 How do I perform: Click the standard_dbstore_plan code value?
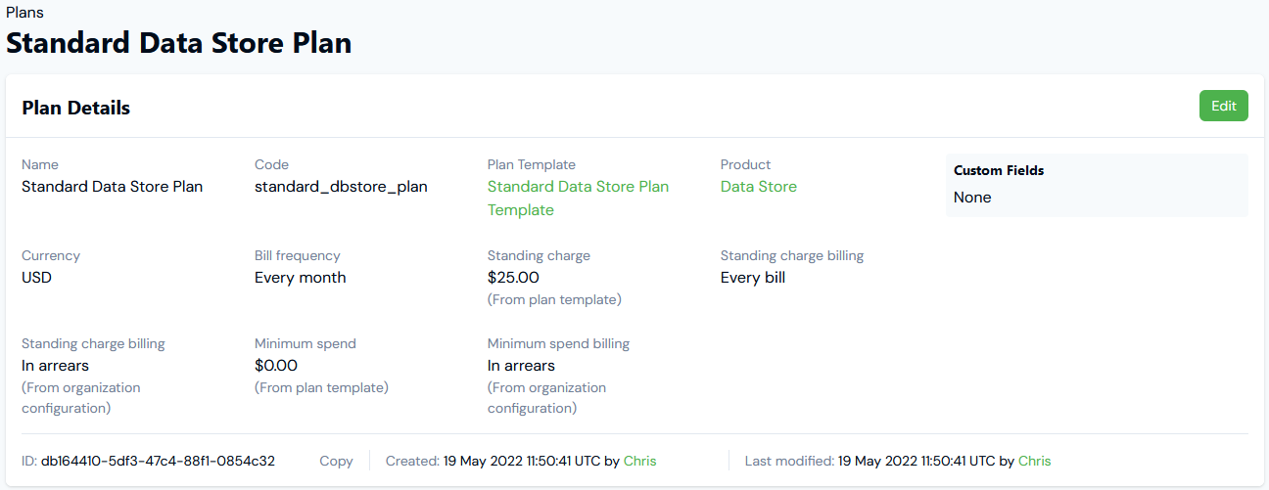pyautogui.click(x=341, y=187)
